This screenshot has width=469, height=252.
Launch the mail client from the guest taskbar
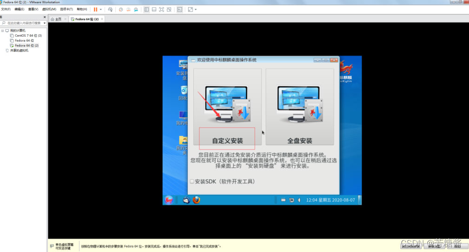186,200
